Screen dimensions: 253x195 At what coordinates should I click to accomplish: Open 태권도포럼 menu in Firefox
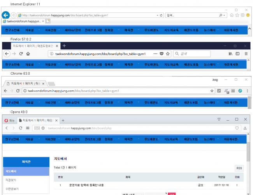pyautogui.click(x=191, y=65)
